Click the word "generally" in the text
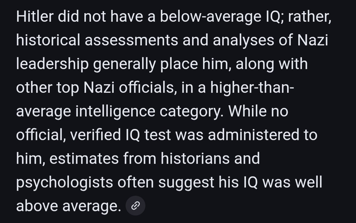356x223 pixels. click(124, 64)
